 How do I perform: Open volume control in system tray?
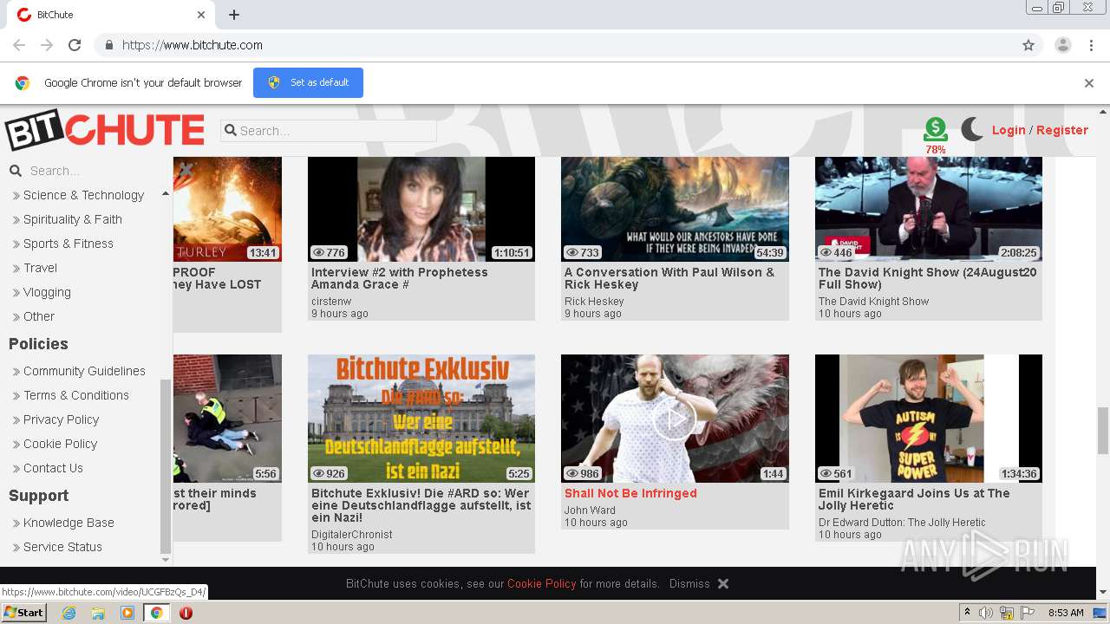coord(986,613)
